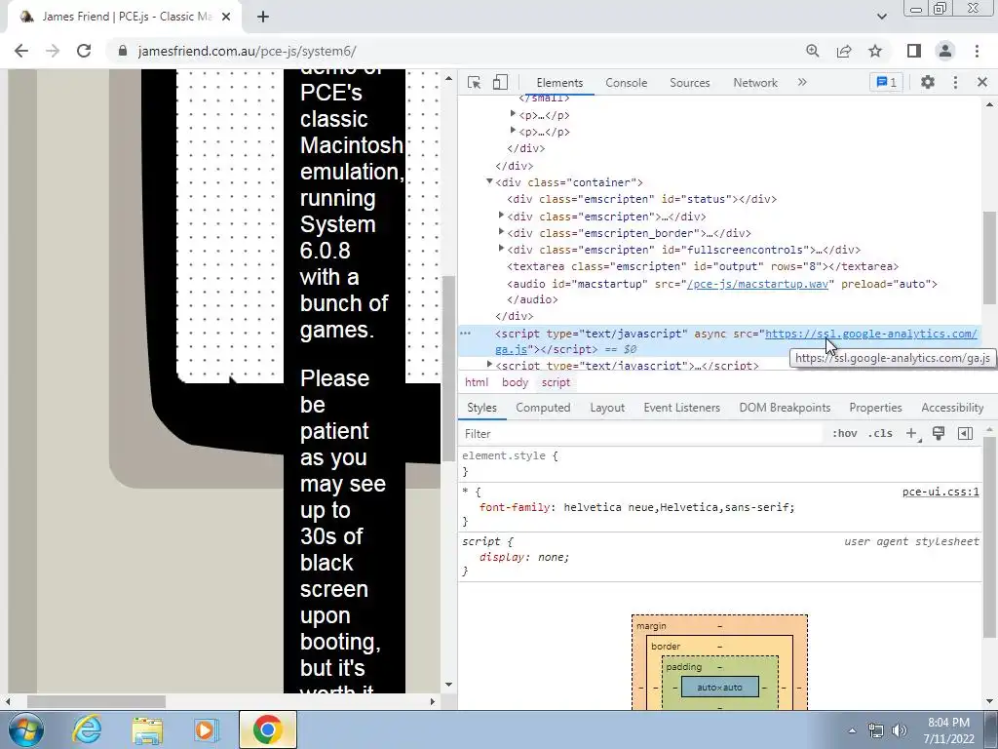Open the pce-ui.css:1 source link
This screenshot has width=998, height=749.
tap(940, 492)
